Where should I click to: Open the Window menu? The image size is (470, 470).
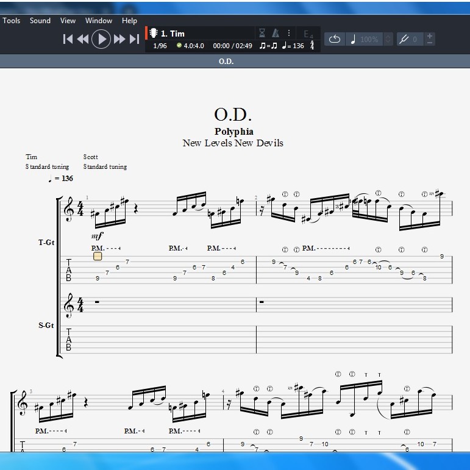(x=99, y=20)
